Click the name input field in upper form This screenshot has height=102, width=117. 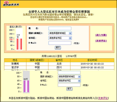pyautogui.click(x=60, y=29)
